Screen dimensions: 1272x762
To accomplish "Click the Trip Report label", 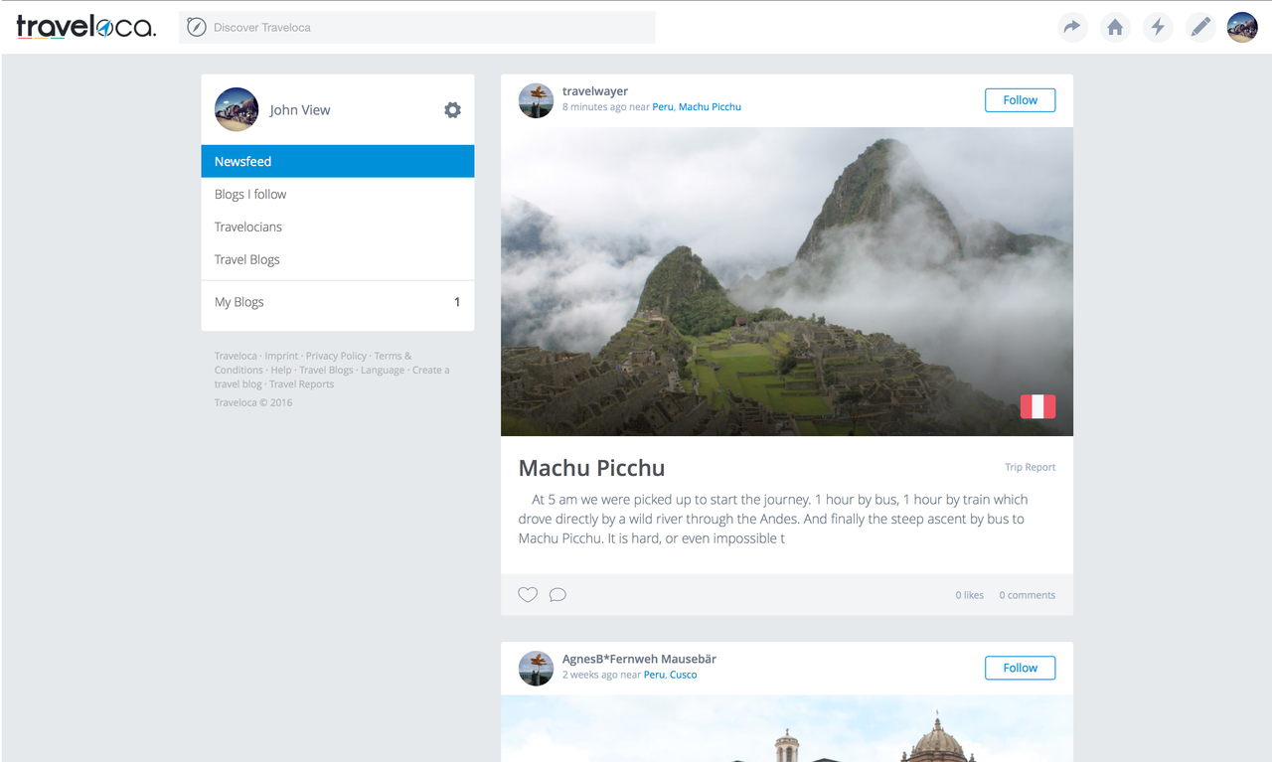I will 1031,467.
